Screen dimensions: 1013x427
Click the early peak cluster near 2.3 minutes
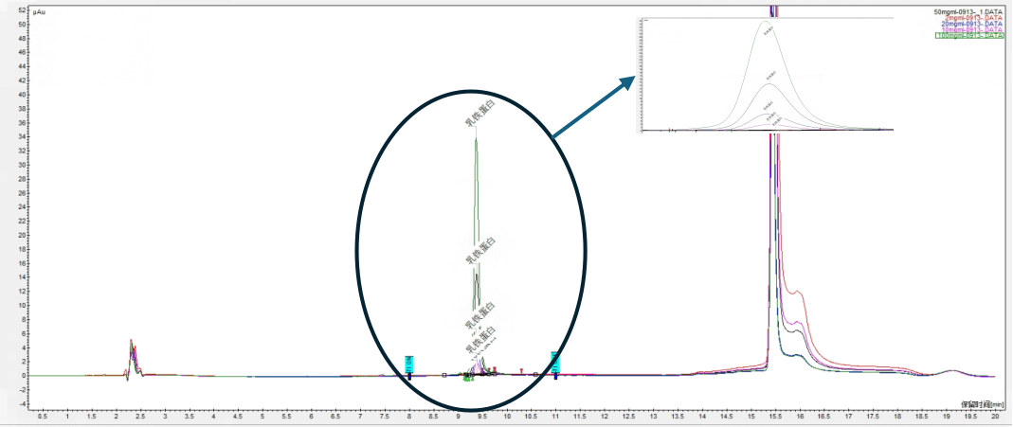[x=132, y=355]
